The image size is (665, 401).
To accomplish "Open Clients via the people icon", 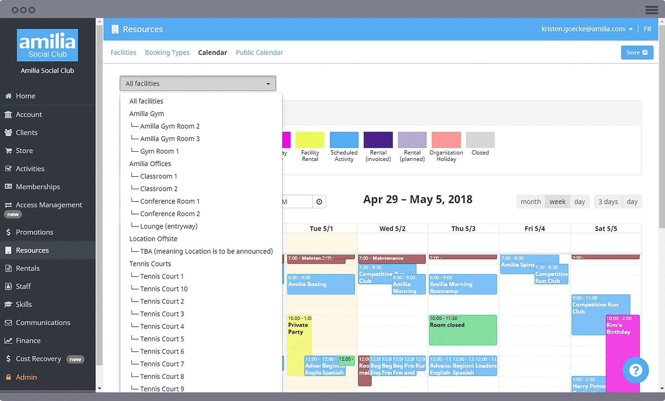I will (8, 132).
